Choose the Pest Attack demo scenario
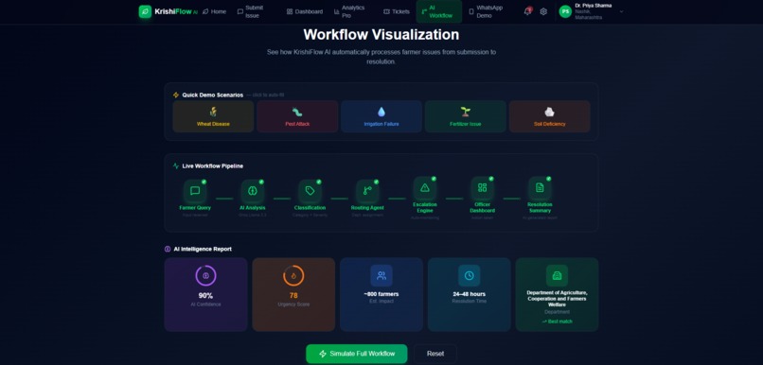The image size is (763, 365). [x=297, y=116]
